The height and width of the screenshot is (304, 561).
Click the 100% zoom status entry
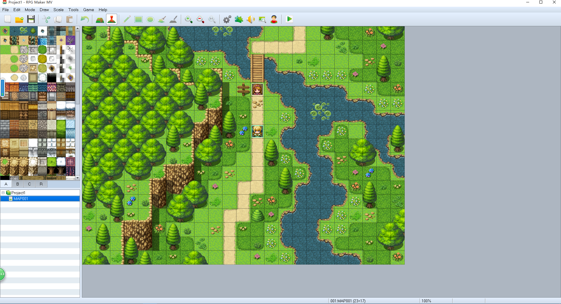(x=426, y=301)
